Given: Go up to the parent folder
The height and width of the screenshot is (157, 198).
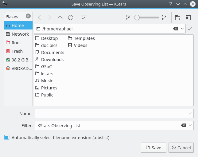Looking at the screenshot, I should [60, 18].
